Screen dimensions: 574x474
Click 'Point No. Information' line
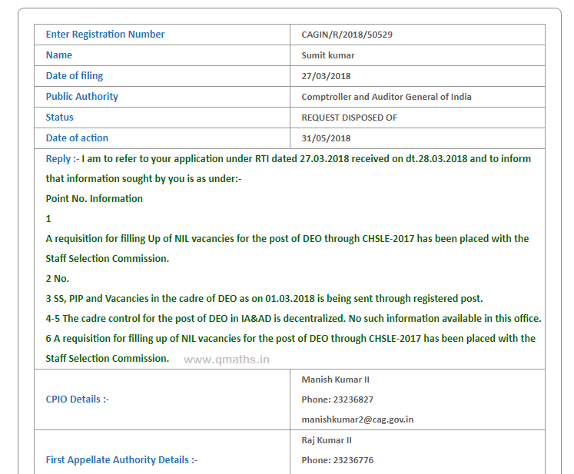(x=94, y=199)
